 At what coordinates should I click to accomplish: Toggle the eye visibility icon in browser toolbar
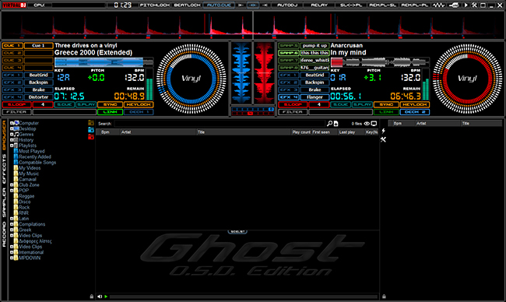(367, 123)
